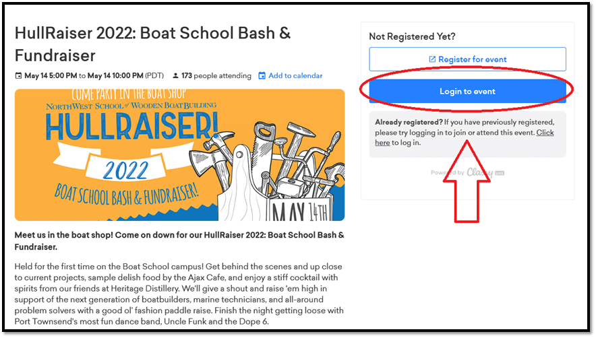Click the 'Already registered?' notice box
The image size is (596, 338).
pos(467,134)
